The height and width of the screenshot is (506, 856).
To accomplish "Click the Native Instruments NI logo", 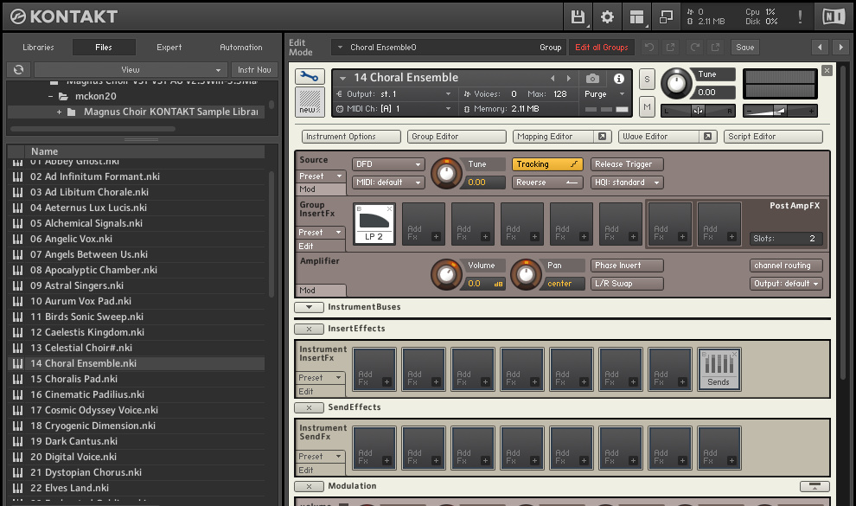I will 833,17.
